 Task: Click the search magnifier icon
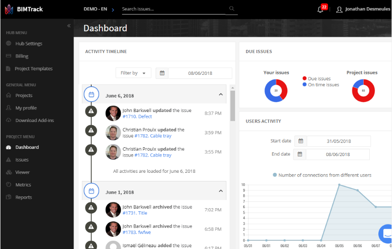pyautogui.click(x=231, y=9)
